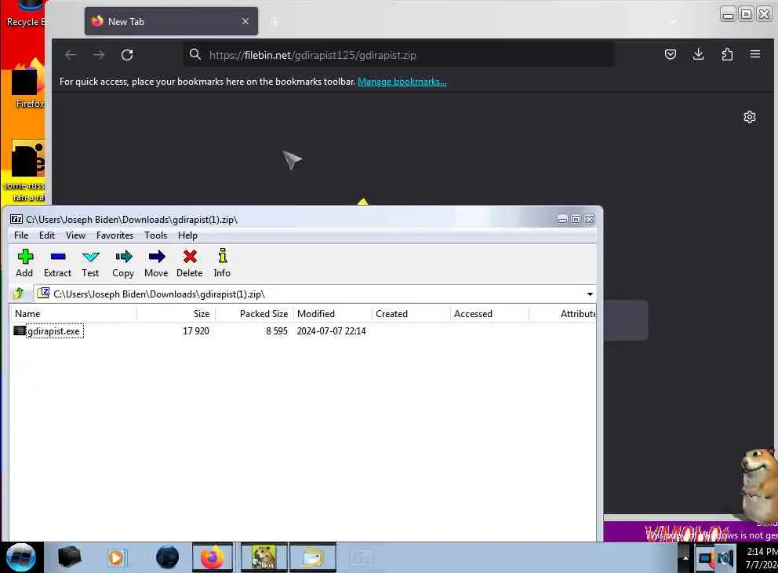Open the Firefox extensions puzzle icon
The height and width of the screenshot is (573, 778).
pyautogui.click(x=727, y=54)
